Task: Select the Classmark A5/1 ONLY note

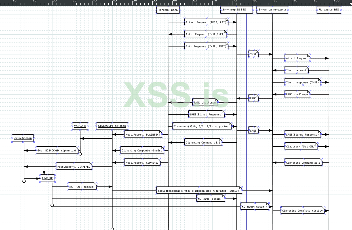Action: tap(301, 147)
